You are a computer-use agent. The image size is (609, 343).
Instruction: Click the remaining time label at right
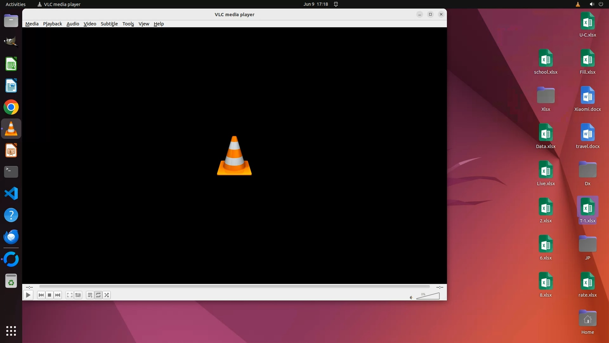pos(440,287)
